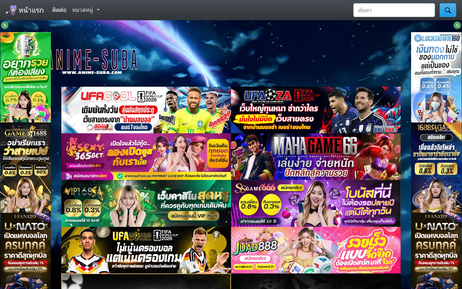Click the blue search magnifier button
This screenshot has height=289, width=462.
point(448,10)
